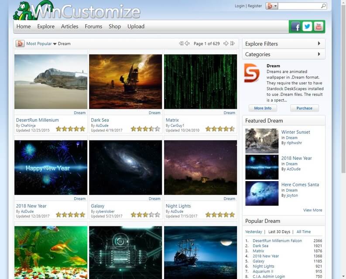Go to next page arrow
346x279 pixels.
[226, 44]
